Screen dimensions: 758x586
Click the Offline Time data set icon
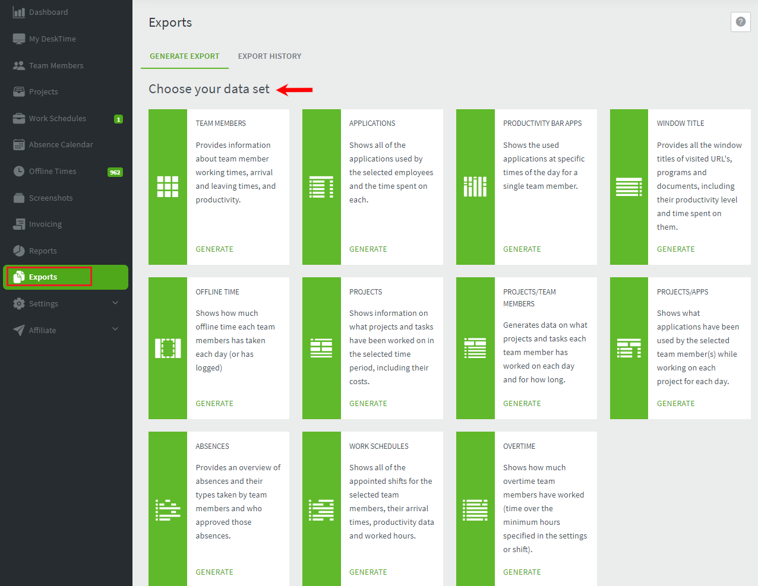(168, 349)
